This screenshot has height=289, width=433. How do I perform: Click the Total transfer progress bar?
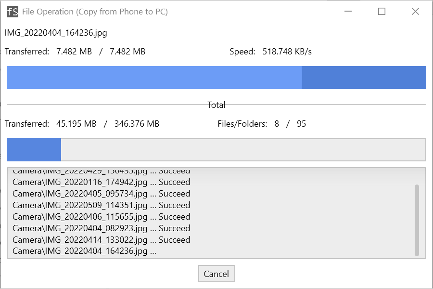click(216, 150)
